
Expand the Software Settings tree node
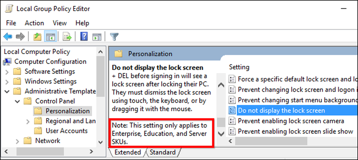(7, 72)
